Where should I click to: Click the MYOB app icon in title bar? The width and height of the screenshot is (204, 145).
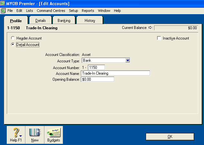click(3, 3)
